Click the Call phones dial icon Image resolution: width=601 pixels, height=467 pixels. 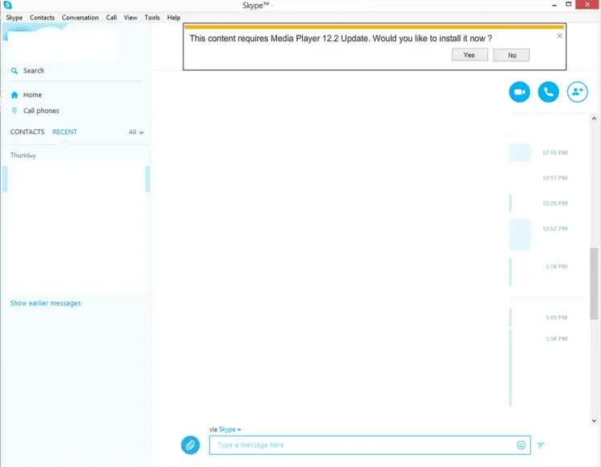click(15, 111)
